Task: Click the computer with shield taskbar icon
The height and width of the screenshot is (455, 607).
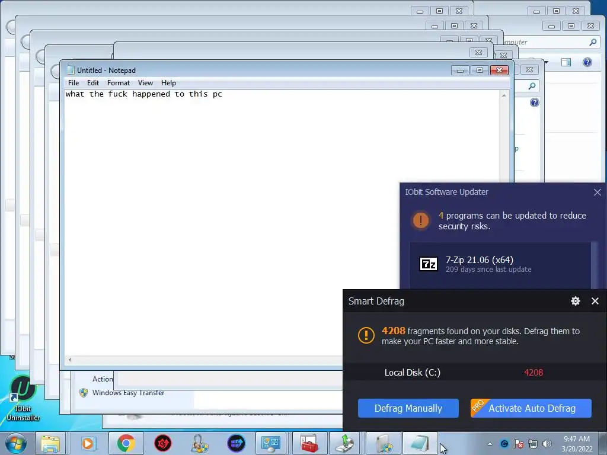Action: [x=384, y=443]
